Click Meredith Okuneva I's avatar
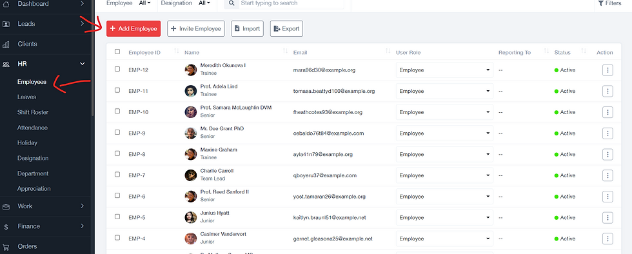632x254 pixels. coord(191,70)
